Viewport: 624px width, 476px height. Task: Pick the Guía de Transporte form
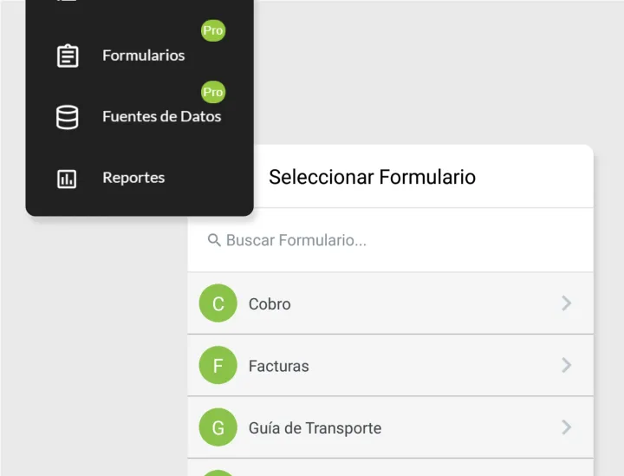[x=315, y=428]
